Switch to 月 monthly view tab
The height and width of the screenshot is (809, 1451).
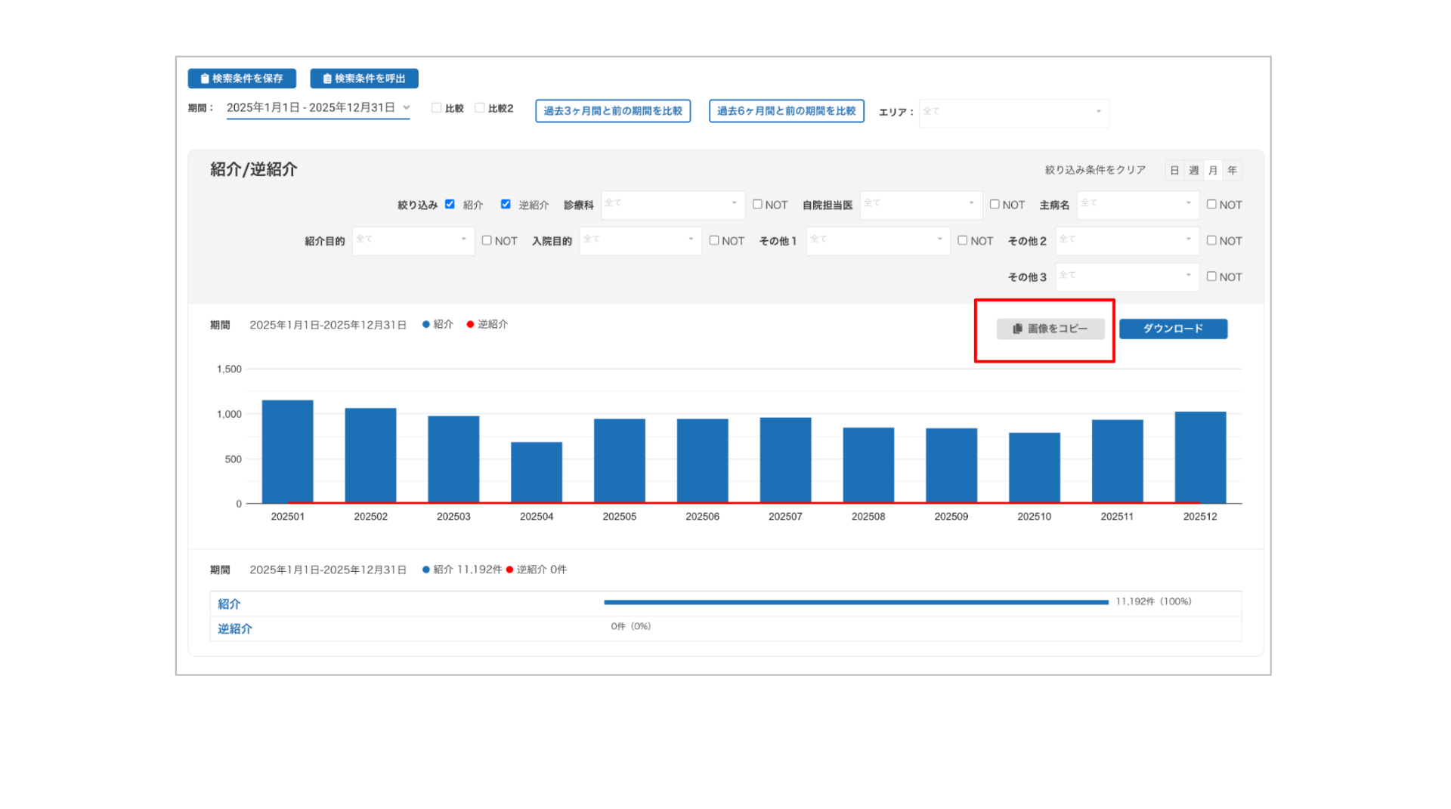click(x=1213, y=171)
